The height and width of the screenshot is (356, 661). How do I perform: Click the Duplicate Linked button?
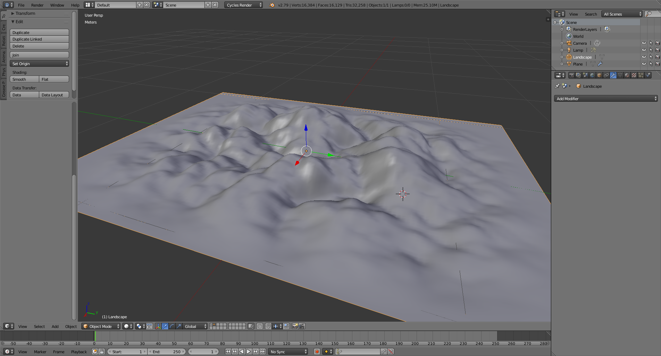[x=39, y=39]
